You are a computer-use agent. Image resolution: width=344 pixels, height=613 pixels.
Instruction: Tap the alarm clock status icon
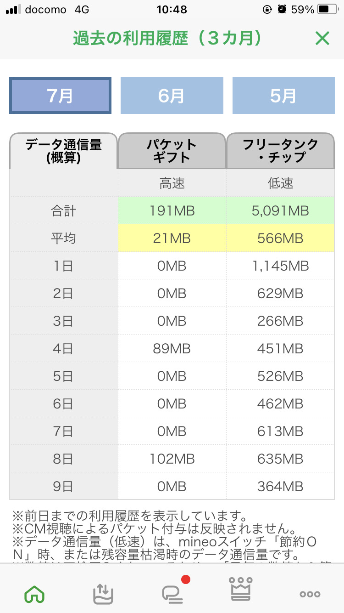click(x=282, y=10)
